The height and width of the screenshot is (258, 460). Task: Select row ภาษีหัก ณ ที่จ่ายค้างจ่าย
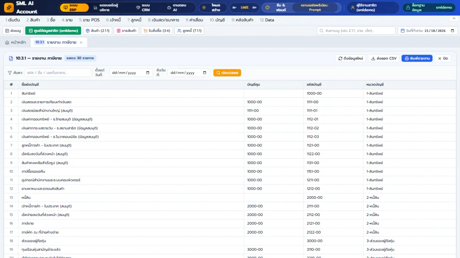(230, 232)
